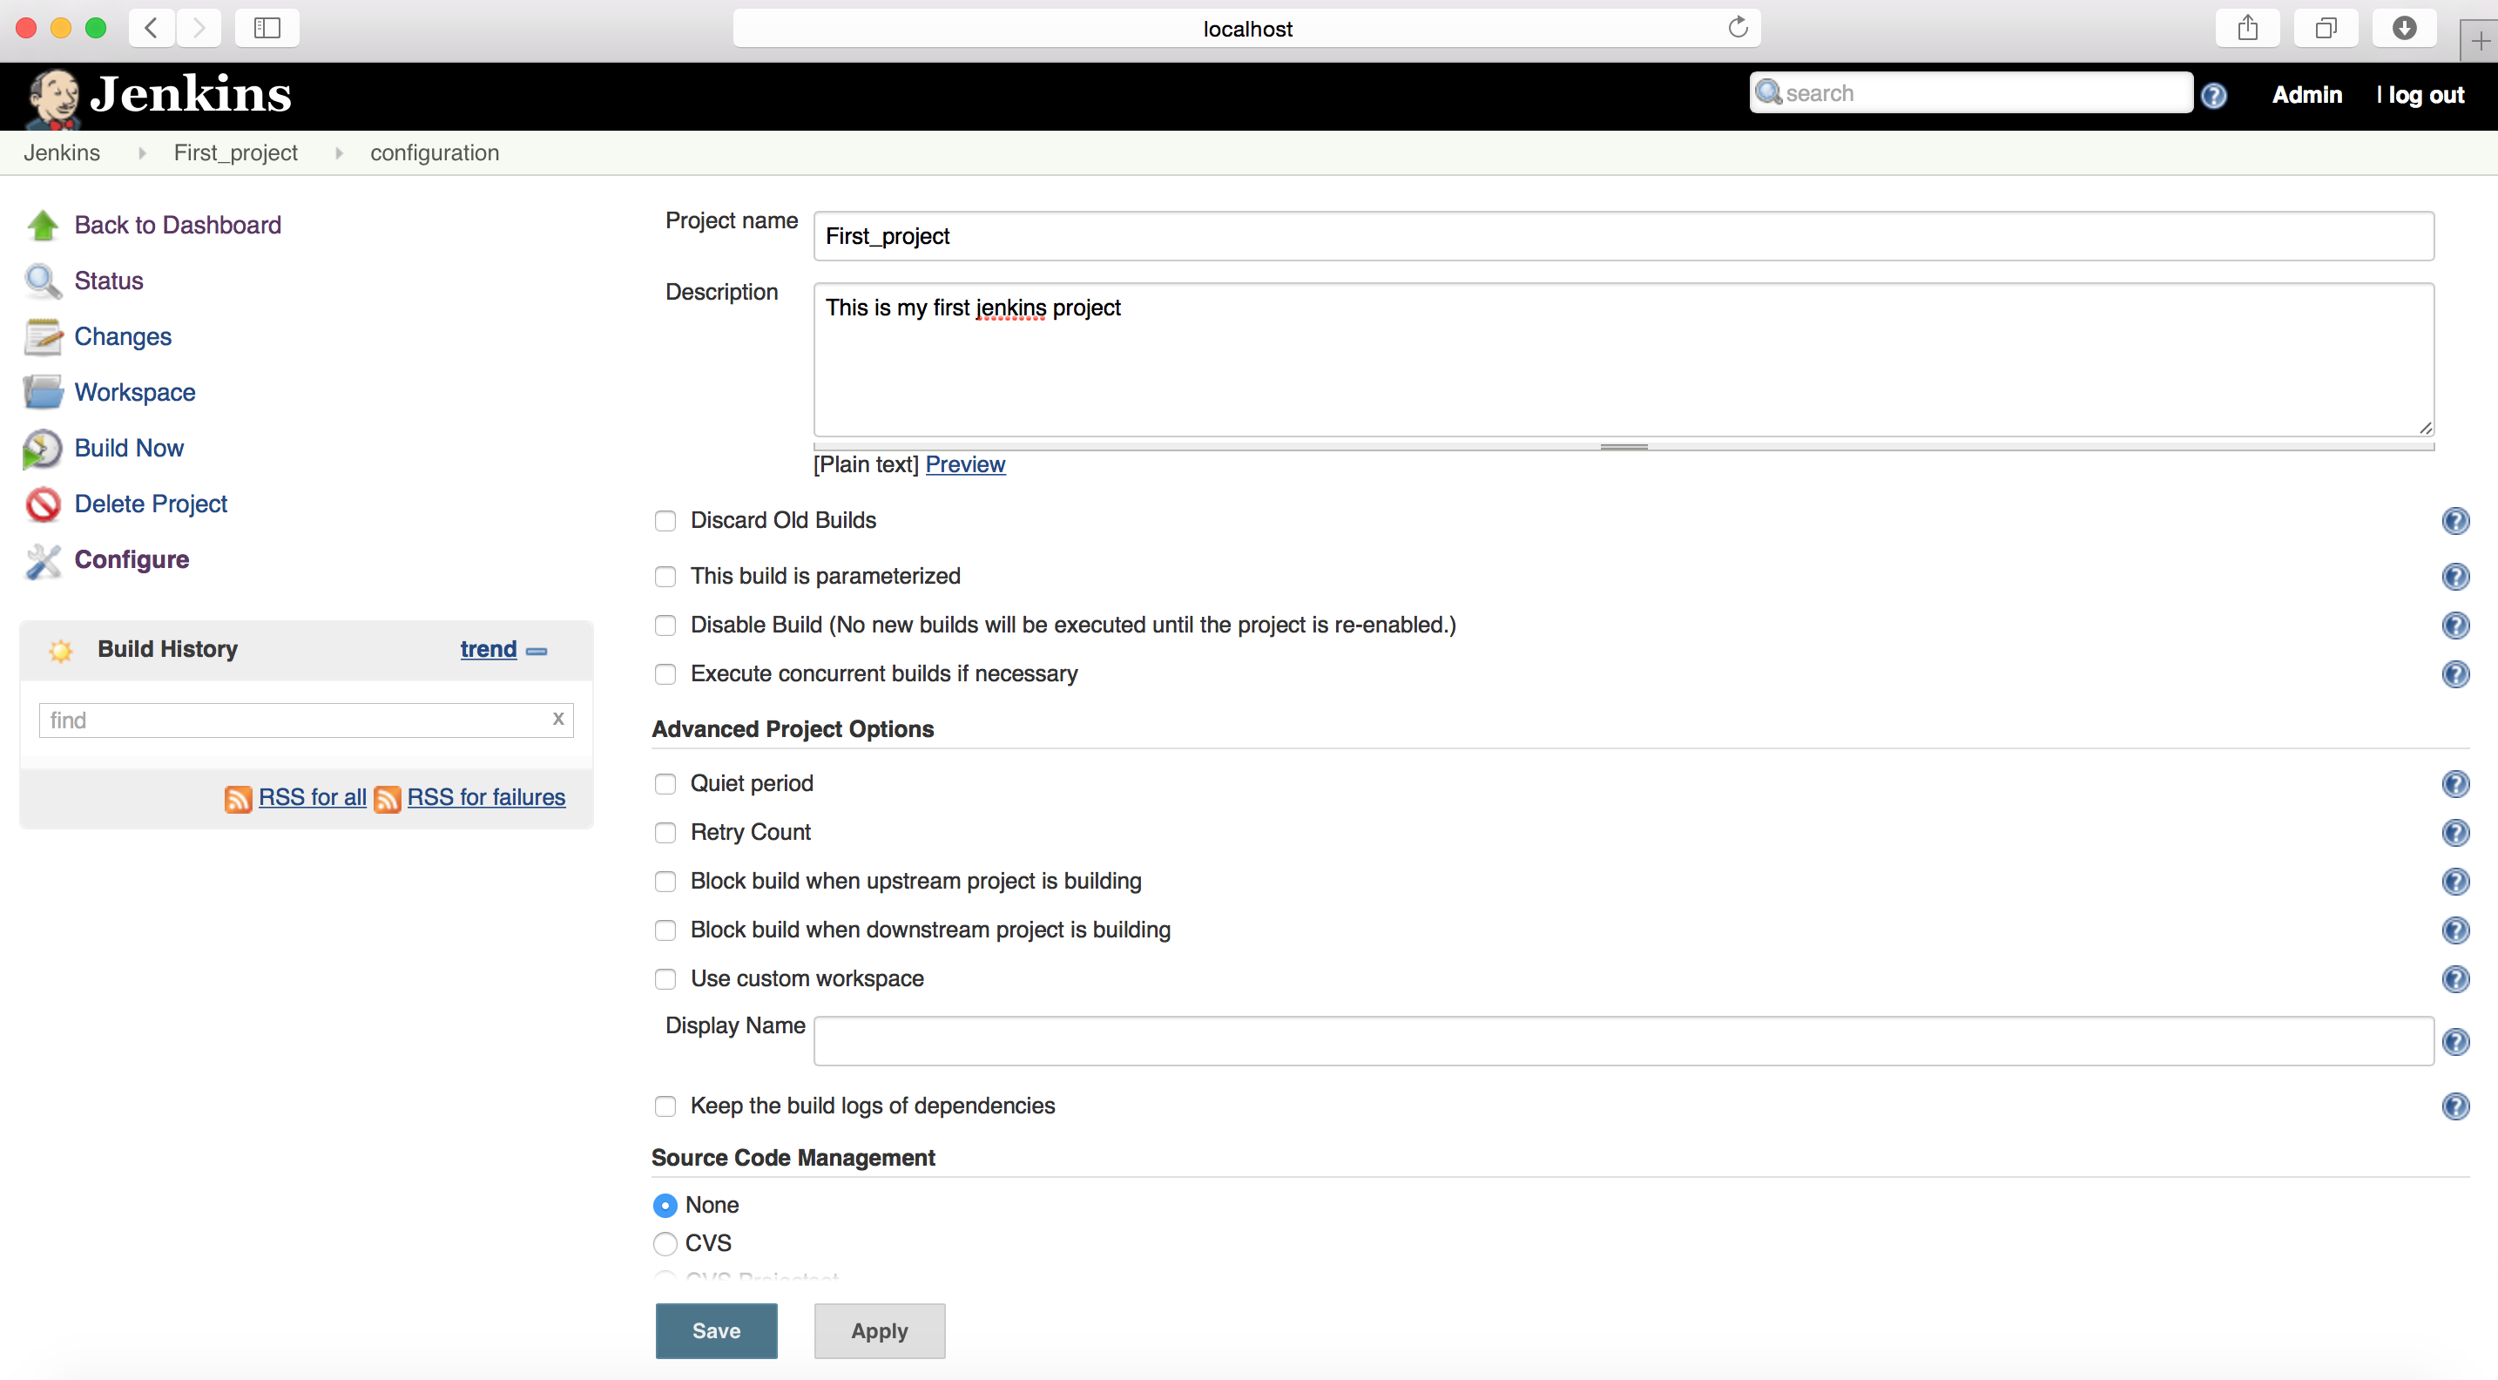The width and height of the screenshot is (2498, 1380).
Task: Open help for Discard Old Builds
Action: pos(2454,521)
